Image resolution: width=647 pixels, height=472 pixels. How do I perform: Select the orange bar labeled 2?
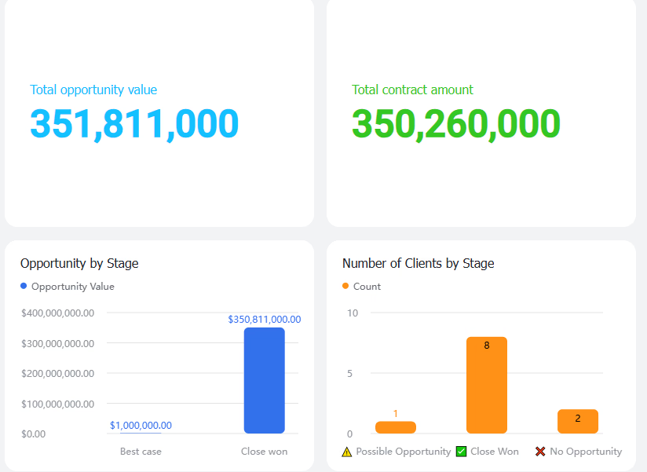click(578, 421)
